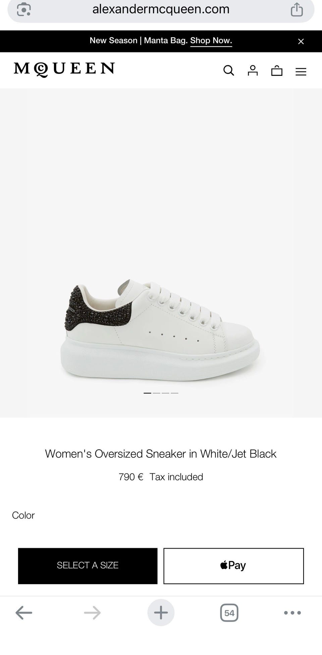Jump to last image carousel indicator
The image size is (322, 655).
click(174, 393)
